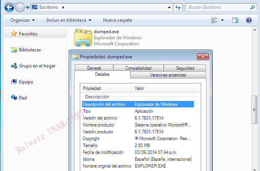The image size is (260, 171).
Task: Click the Favoritos star icon
Action: 14,34
